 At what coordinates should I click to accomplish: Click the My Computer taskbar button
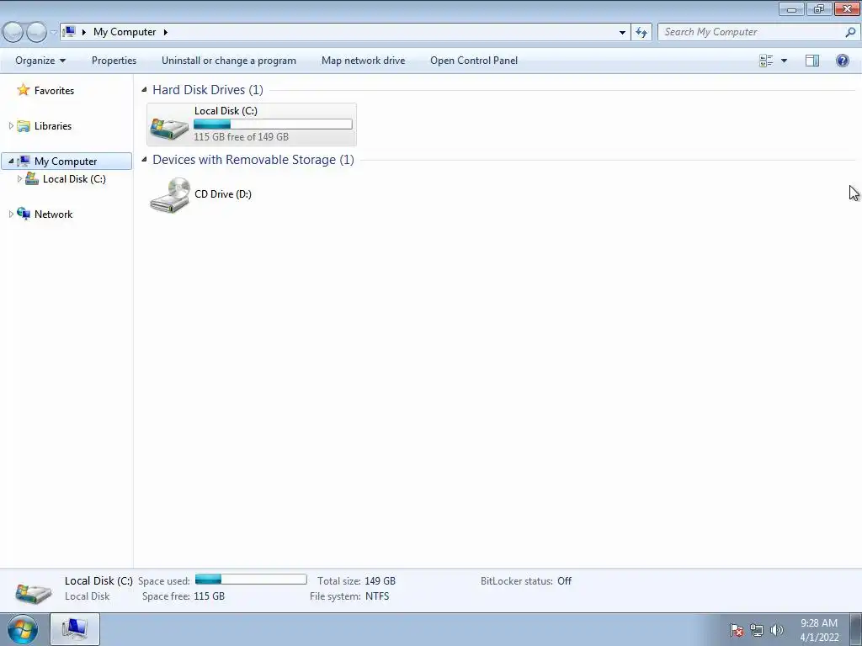(x=75, y=629)
